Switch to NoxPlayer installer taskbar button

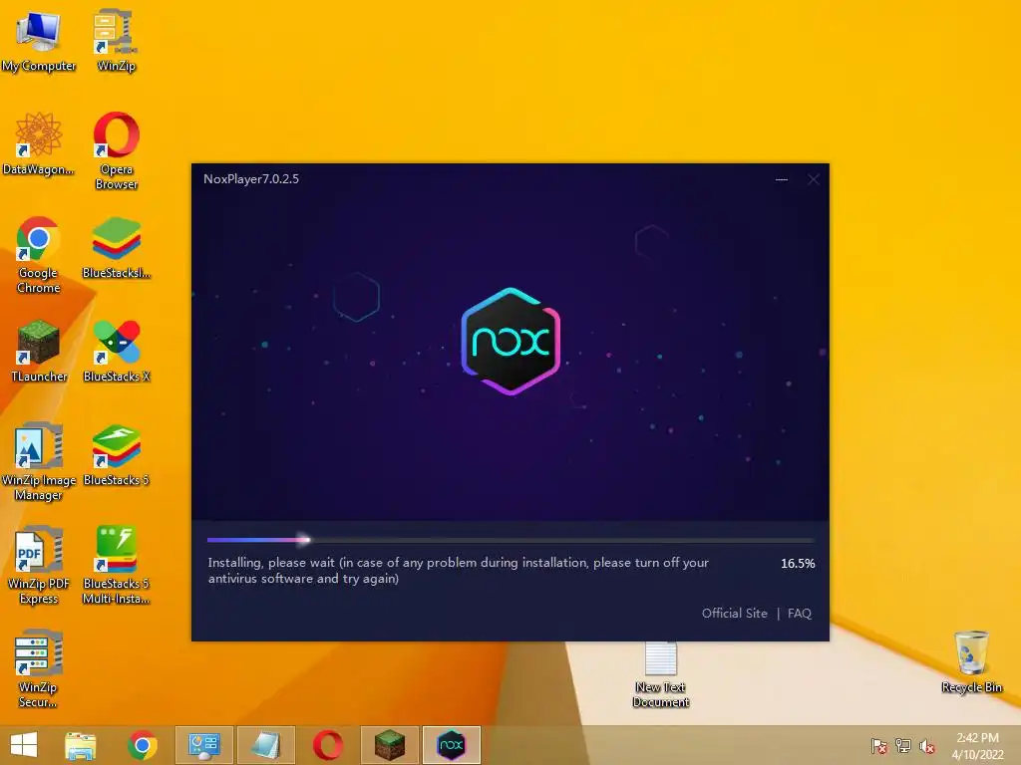point(452,745)
